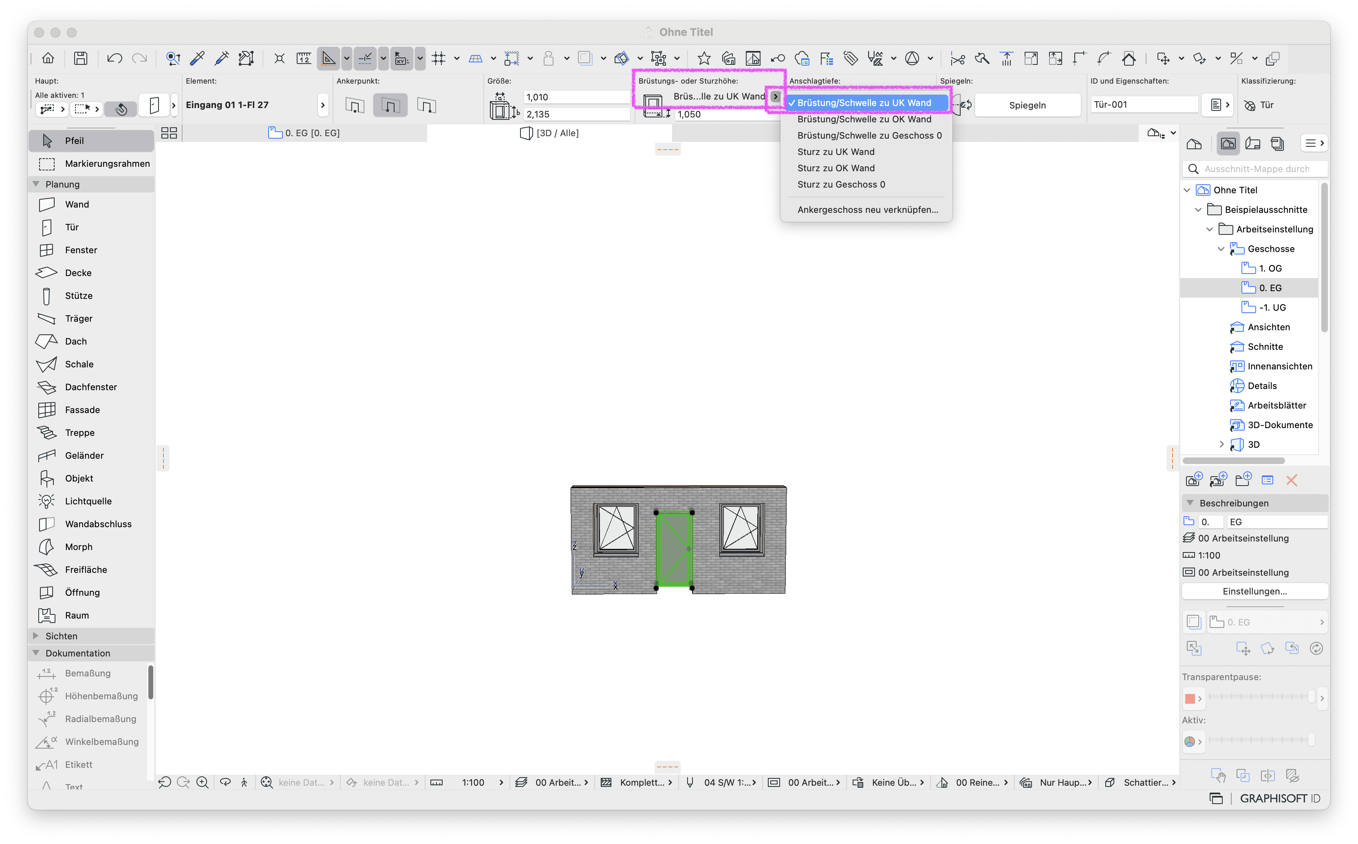Click the door width field 1,010
This screenshot has width=1358, height=844.
pos(577,97)
